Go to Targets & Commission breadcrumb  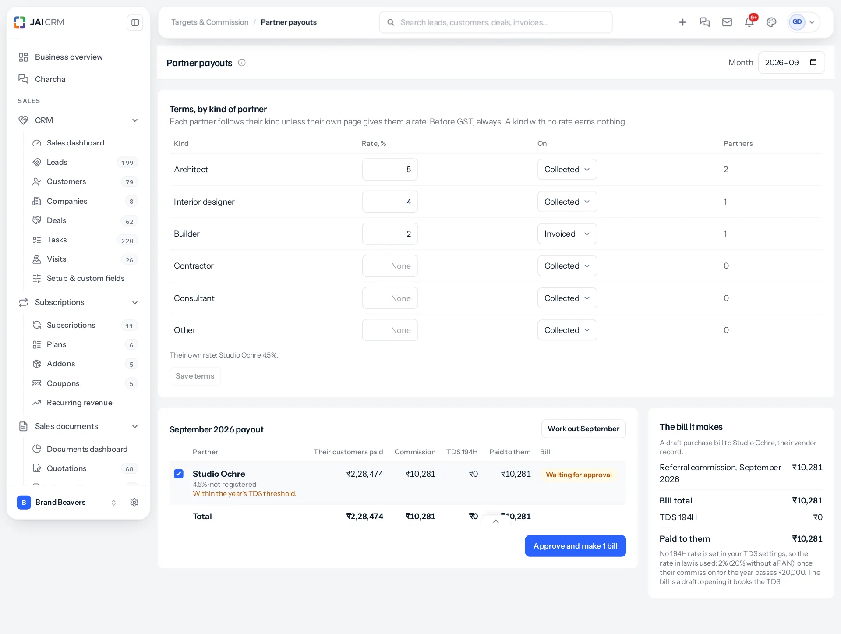pos(210,22)
